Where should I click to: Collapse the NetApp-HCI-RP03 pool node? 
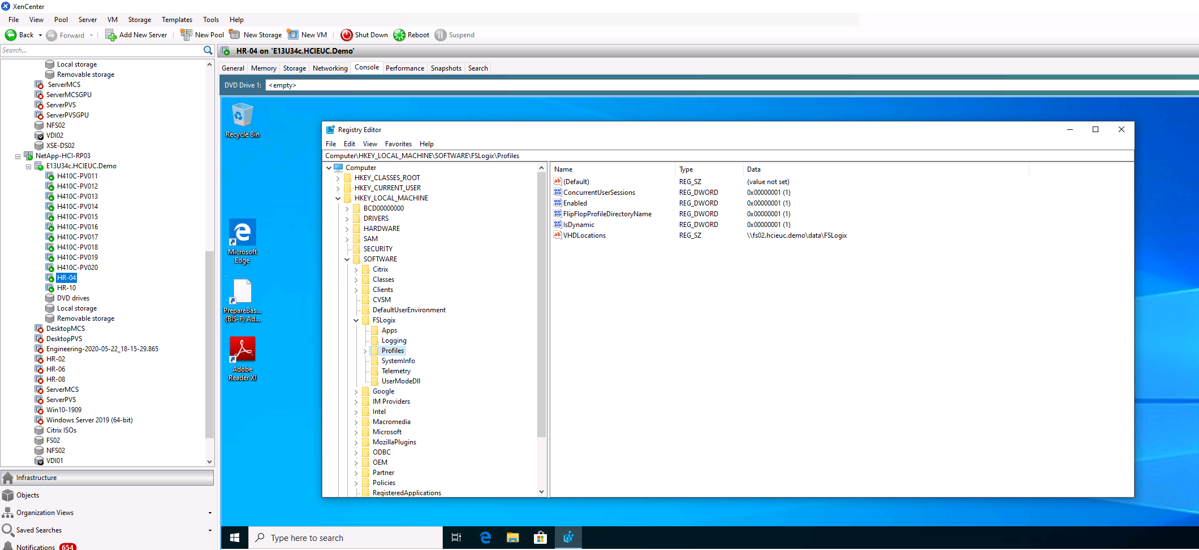pos(18,156)
